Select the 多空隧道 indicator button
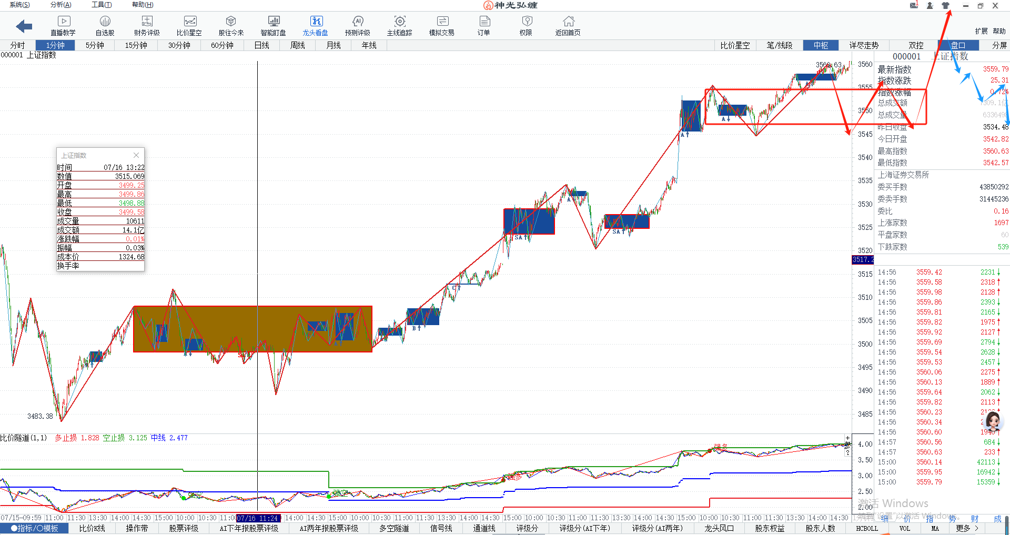The width and height of the screenshot is (1010, 535). (394, 528)
